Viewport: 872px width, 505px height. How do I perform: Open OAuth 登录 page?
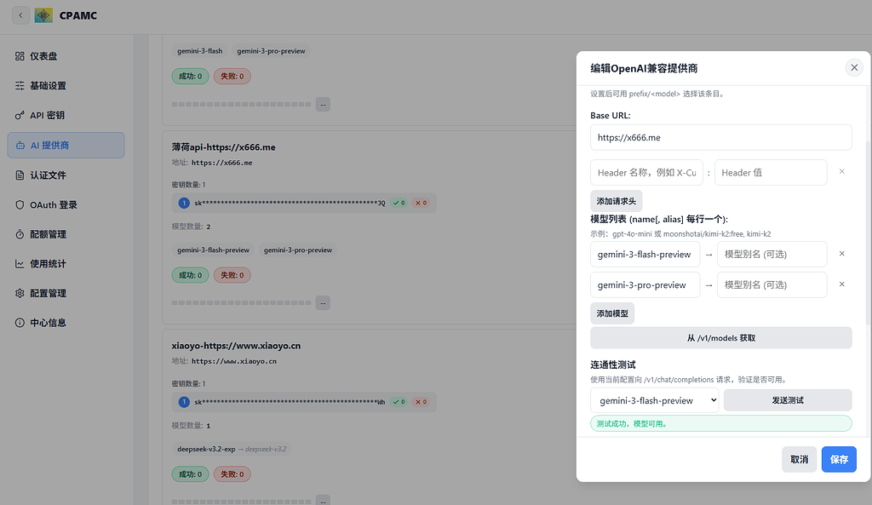66,204
